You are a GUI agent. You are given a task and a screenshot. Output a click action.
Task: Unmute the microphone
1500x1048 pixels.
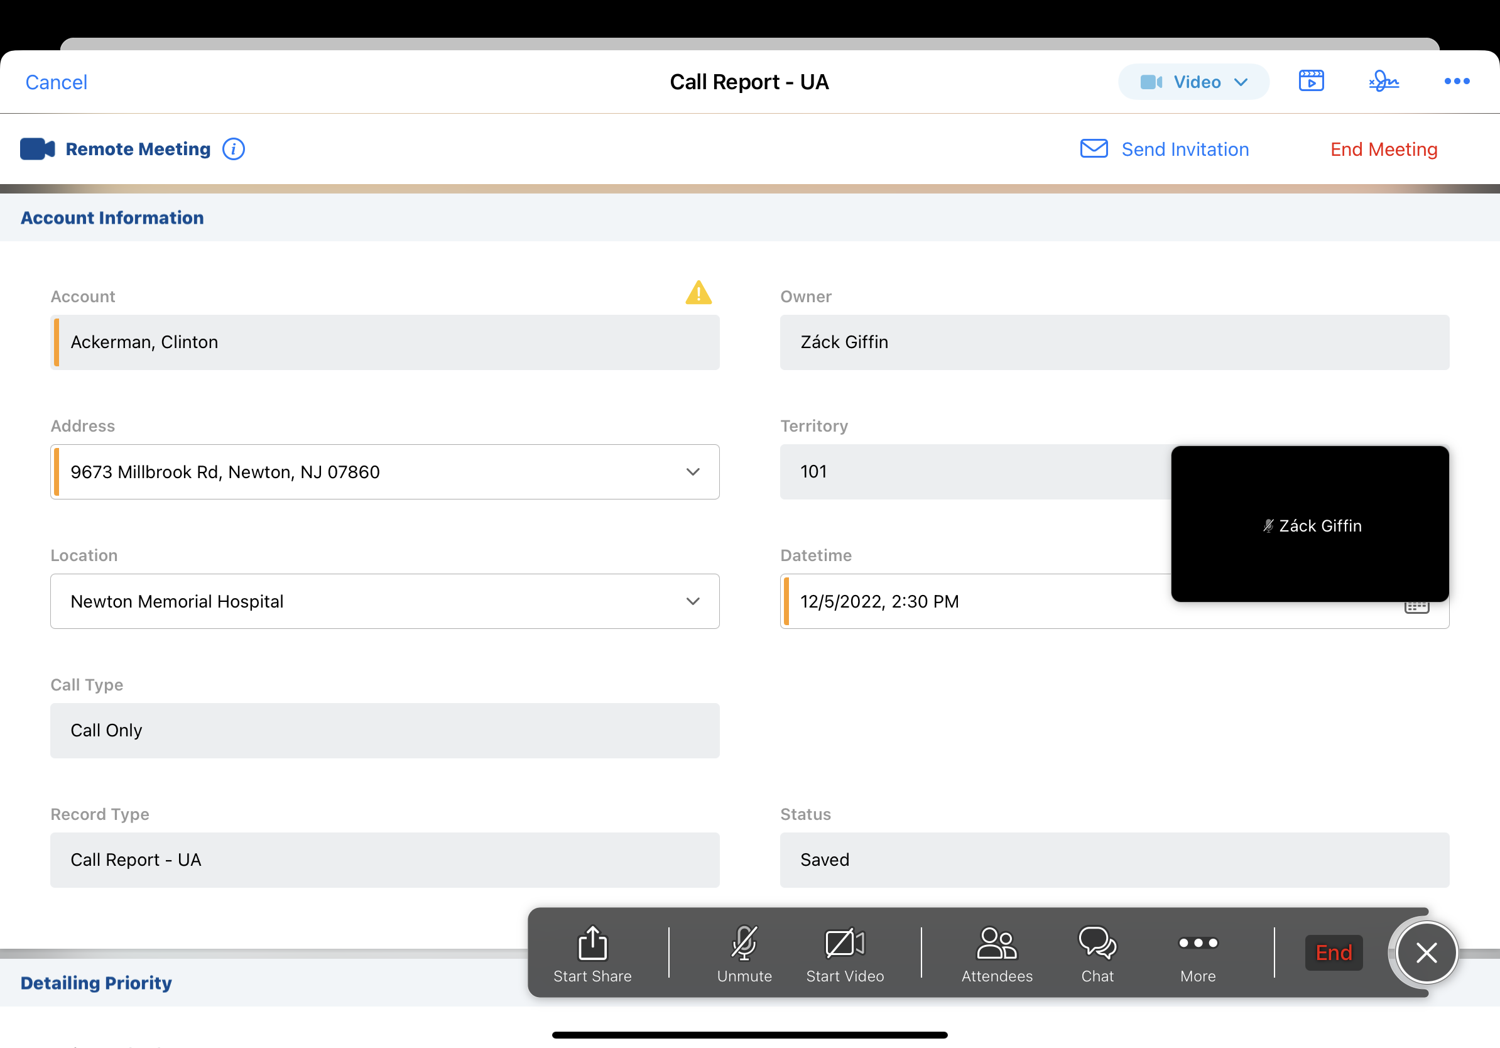[744, 954]
